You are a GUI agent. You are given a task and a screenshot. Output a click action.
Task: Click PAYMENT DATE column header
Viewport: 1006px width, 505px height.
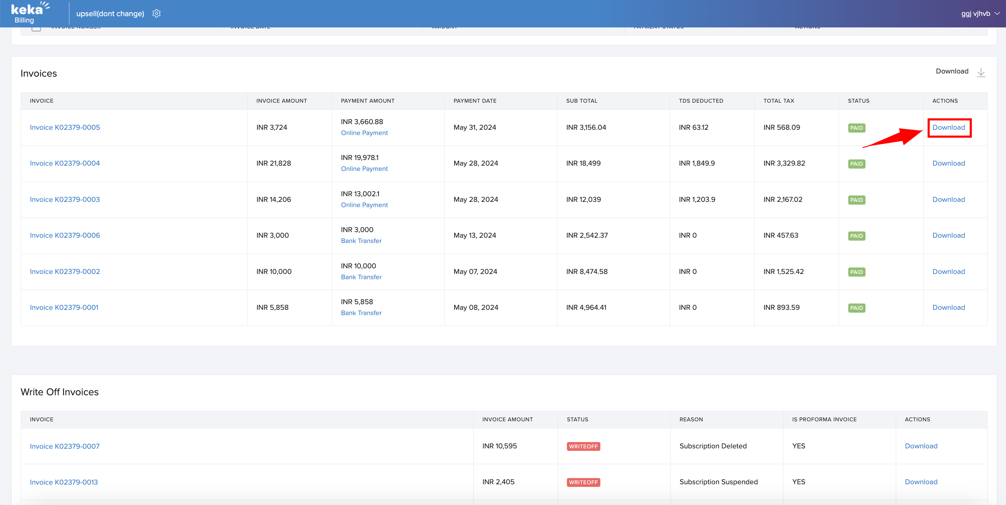475,101
